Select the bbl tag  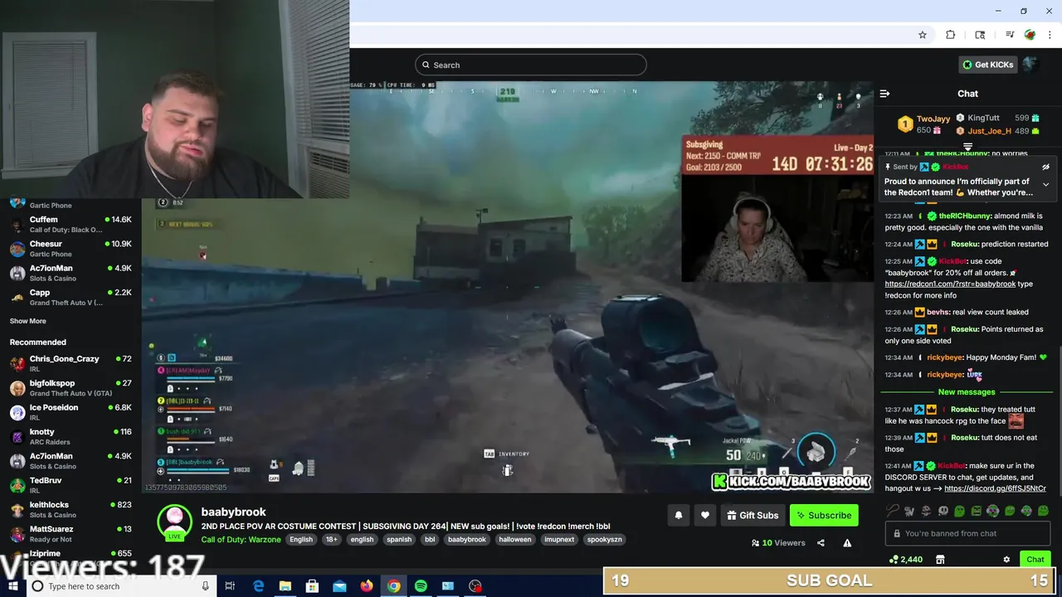(x=430, y=540)
